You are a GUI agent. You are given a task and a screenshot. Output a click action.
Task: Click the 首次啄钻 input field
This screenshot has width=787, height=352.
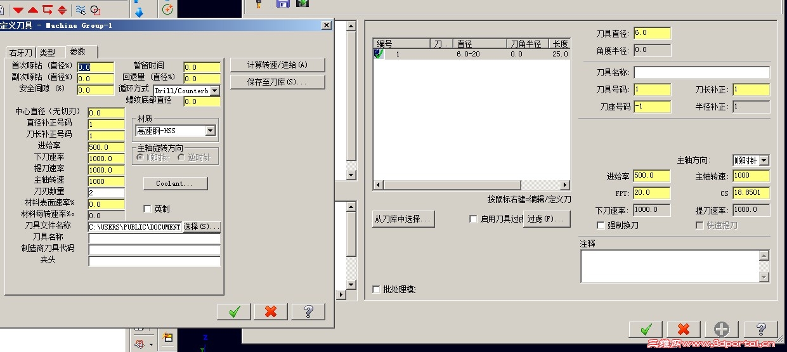click(x=95, y=67)
